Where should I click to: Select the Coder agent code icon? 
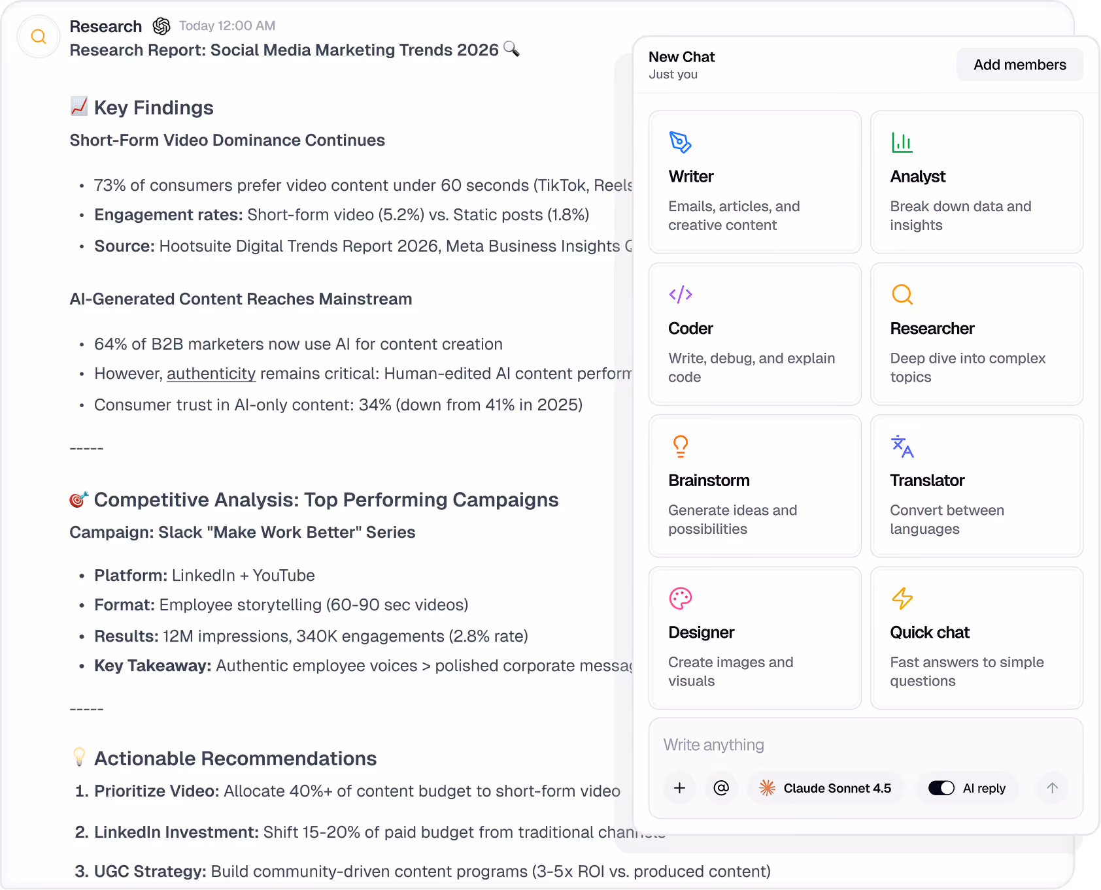(x=680, y=294)
